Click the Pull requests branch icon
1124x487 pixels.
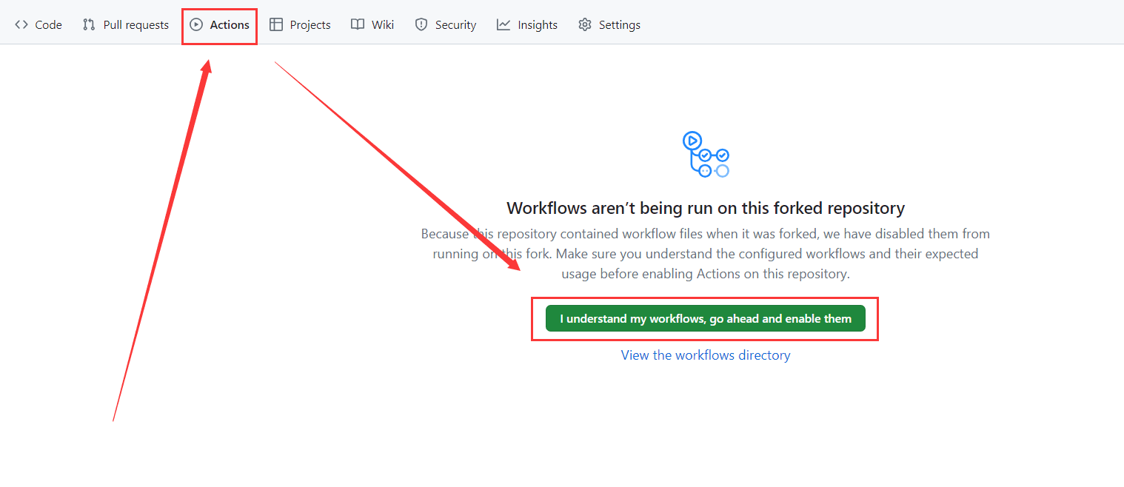(89, 24)
